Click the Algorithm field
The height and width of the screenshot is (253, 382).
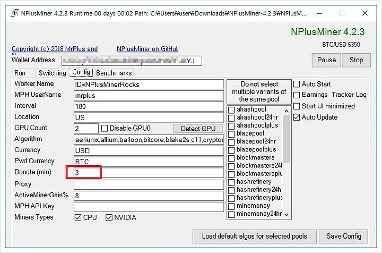click(149, 140)
